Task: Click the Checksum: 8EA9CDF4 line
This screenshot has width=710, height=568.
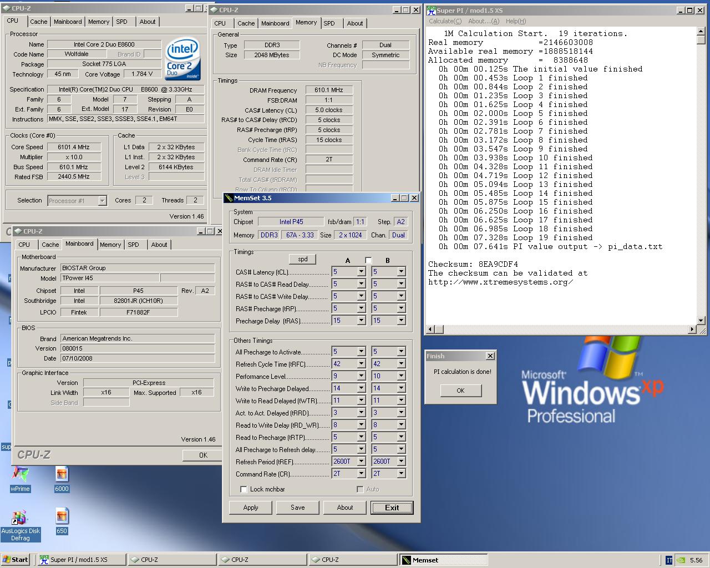Action: (x=473, y=264)
